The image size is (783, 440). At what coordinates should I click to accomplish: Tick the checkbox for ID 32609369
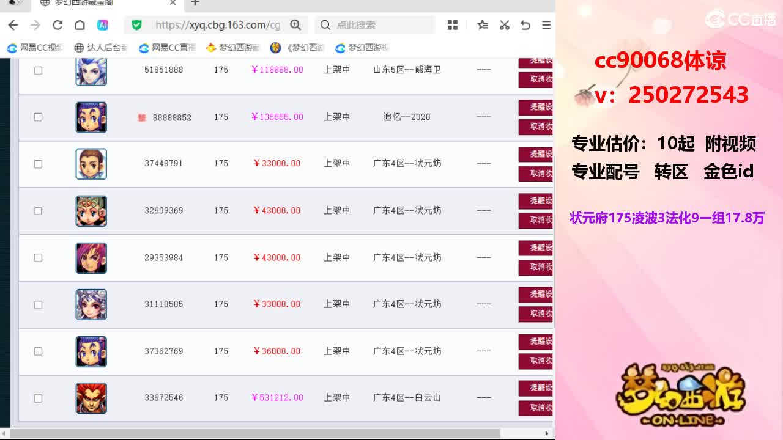[x=38, y=211]
